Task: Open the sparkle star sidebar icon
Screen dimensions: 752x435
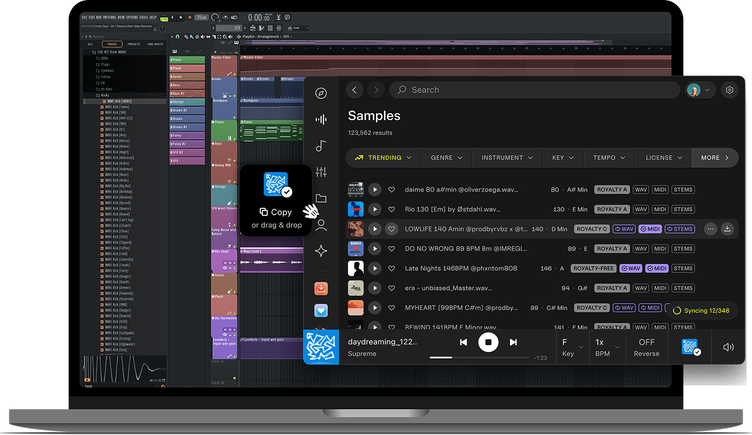Action: click(321, 251)
